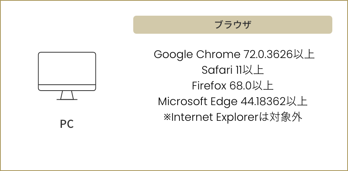Select the Safari 11以上 line
Image resolution: width=348 pixels, height=171 pixels.
tap(233, 70)
